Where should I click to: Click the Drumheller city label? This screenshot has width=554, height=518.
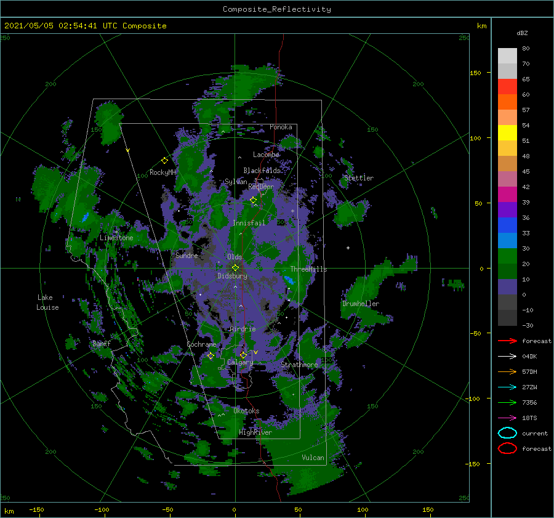click(x=360, y=304)
